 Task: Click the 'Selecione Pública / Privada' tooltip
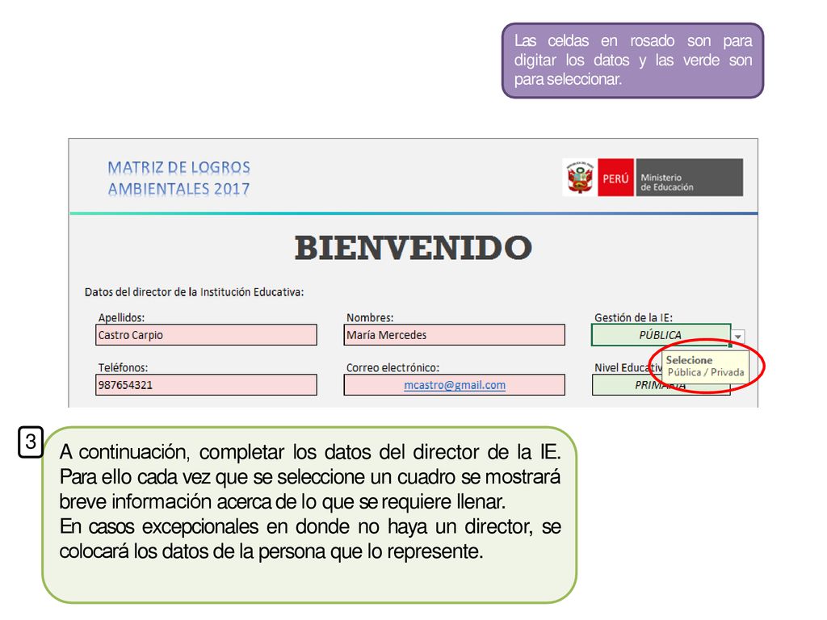(x=705, y=366)
